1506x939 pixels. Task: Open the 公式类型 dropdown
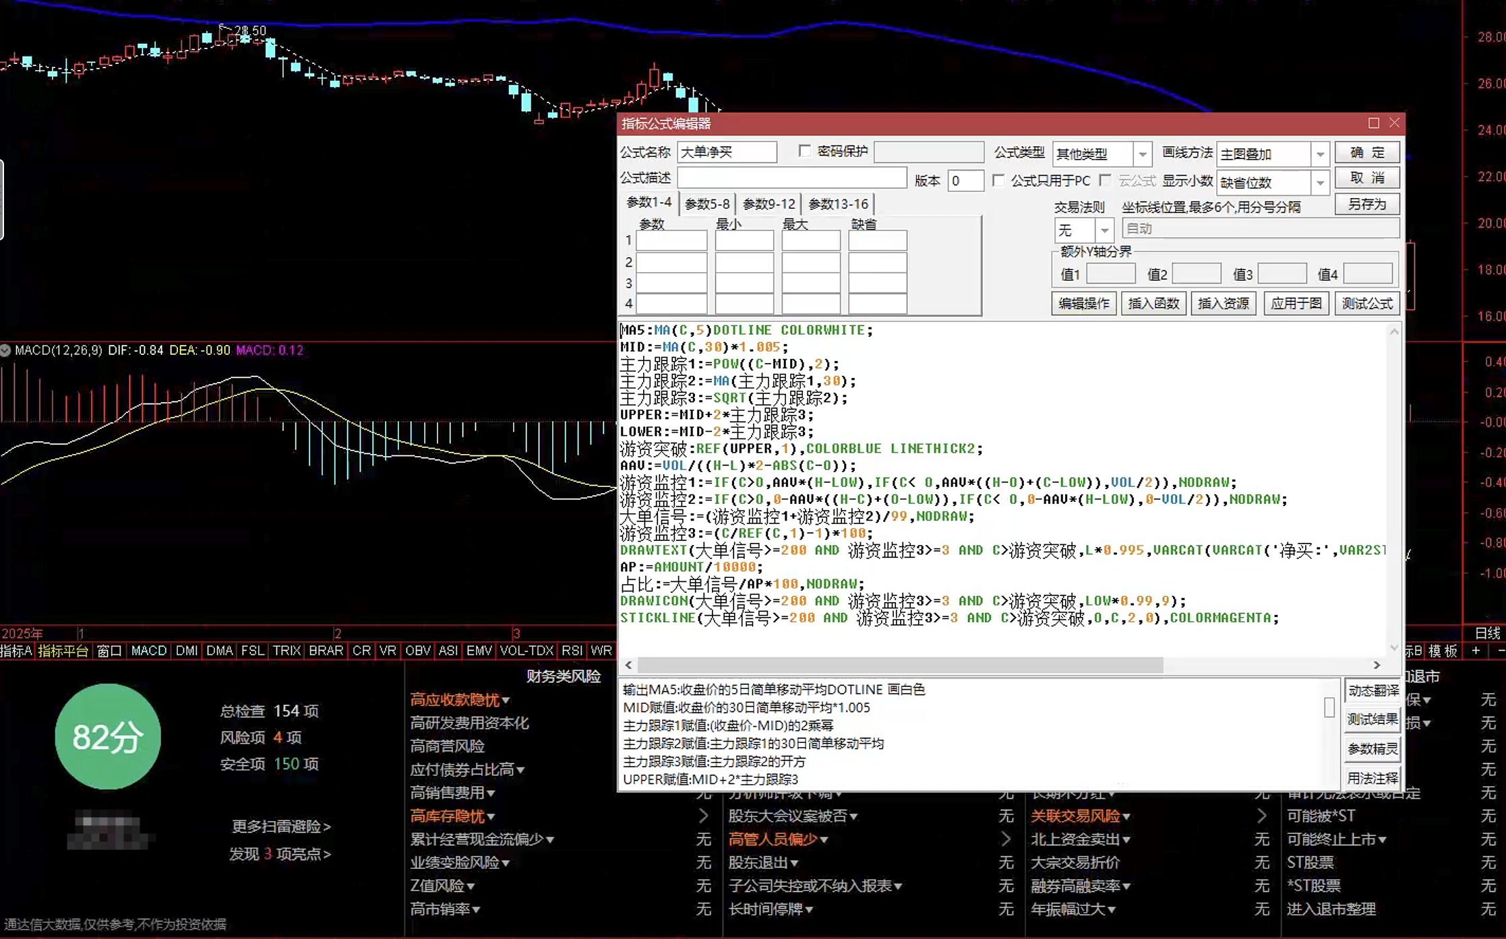tap(1143, 154)
